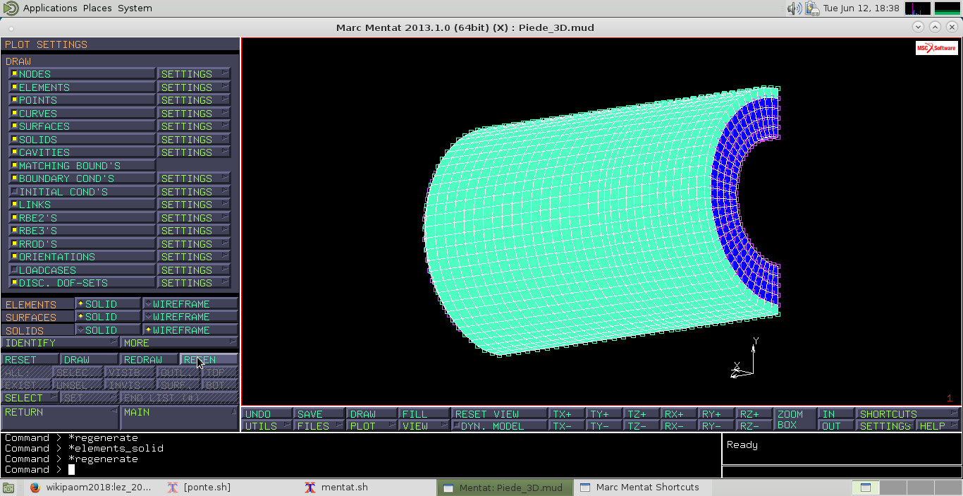The width and height of the screenshot is (963, 496).
Task: Toggle drawing of SURFACES
Action: 82,126
